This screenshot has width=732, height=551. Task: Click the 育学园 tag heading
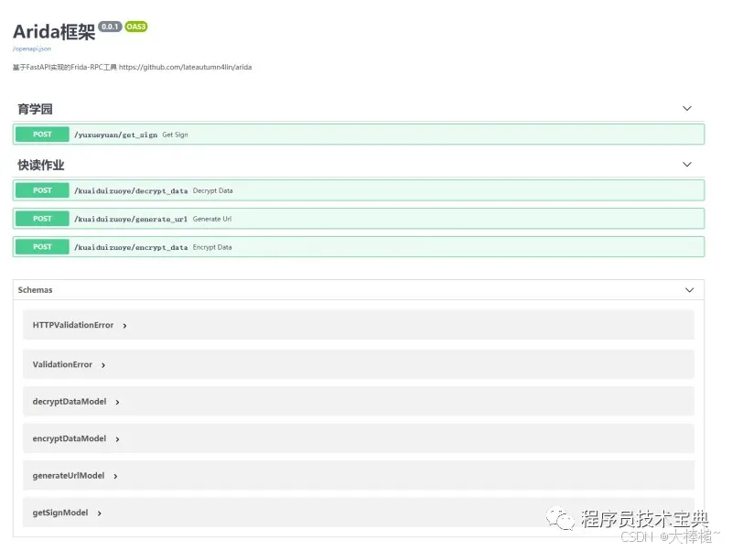pos(35,109)
